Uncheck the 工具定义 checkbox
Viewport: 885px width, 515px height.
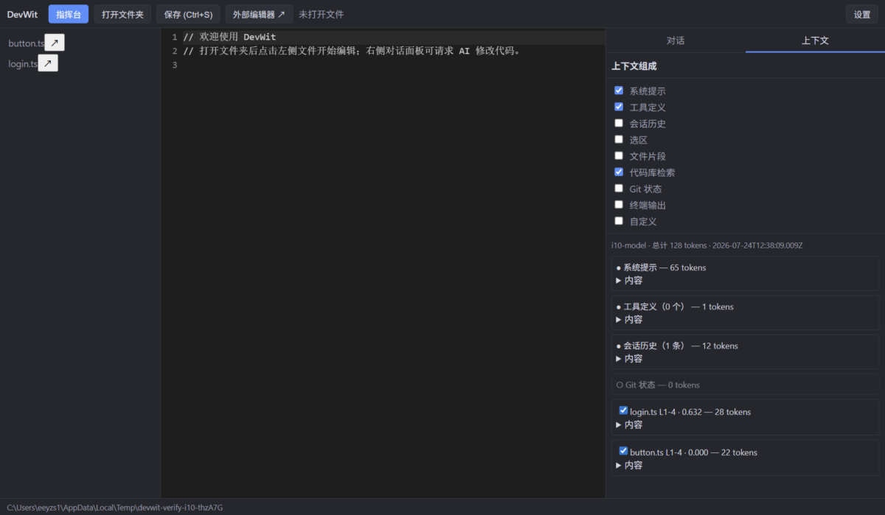619,107
